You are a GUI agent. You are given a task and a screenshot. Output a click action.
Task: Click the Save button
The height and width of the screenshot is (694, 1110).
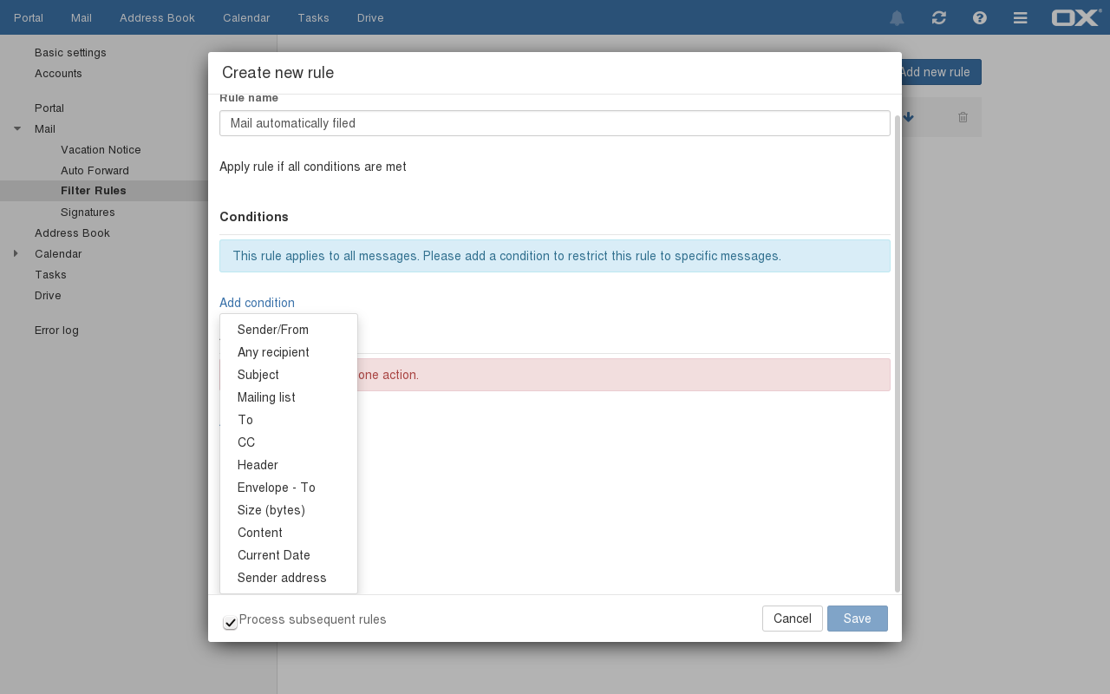pos(857,619)
